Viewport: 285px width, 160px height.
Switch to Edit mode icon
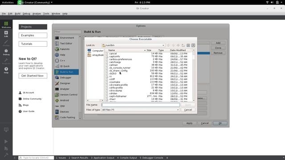[6, 34]
